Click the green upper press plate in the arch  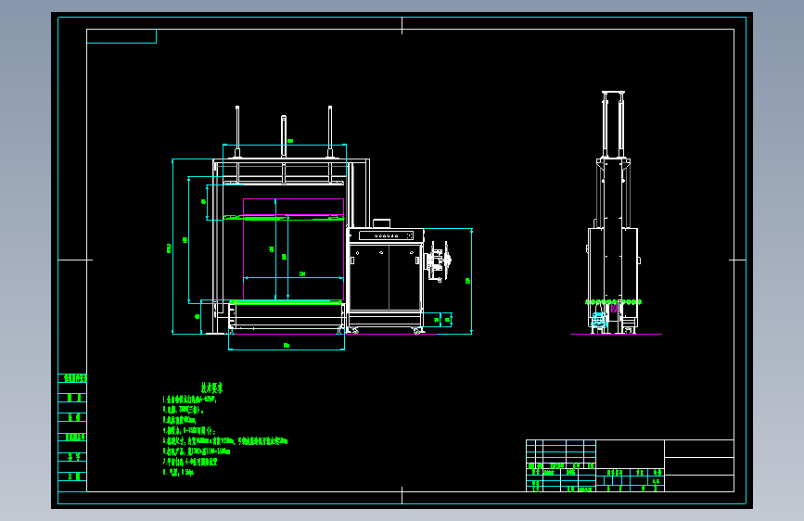284,218
